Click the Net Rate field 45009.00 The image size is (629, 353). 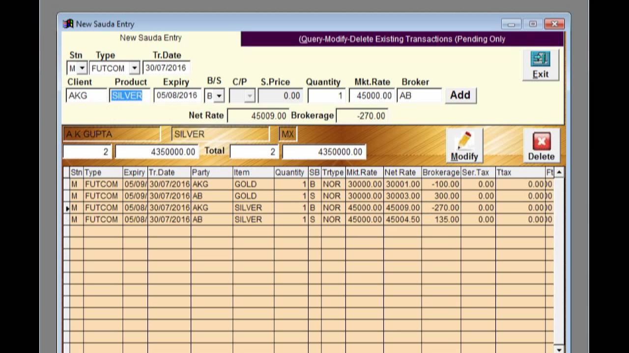258,116
